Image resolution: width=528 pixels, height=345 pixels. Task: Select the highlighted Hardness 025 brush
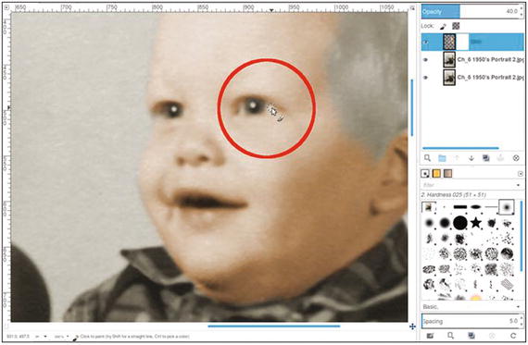(507, 207)
